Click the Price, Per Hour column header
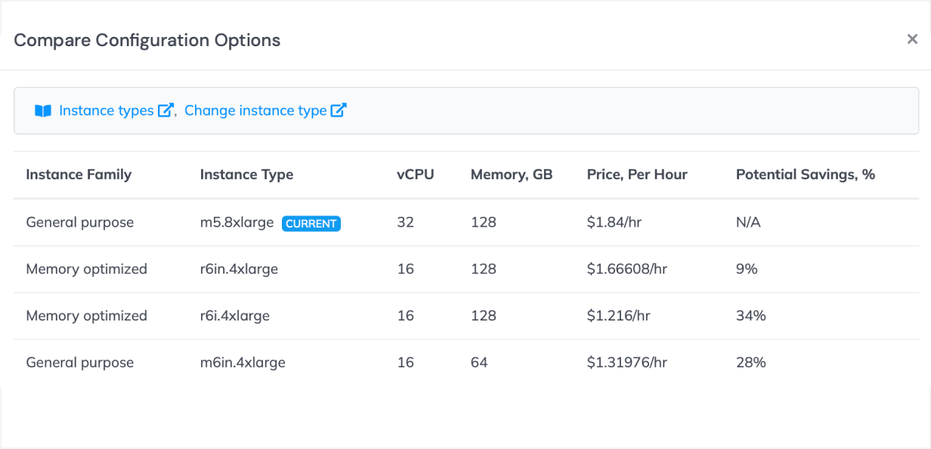 tap(636, 175)
